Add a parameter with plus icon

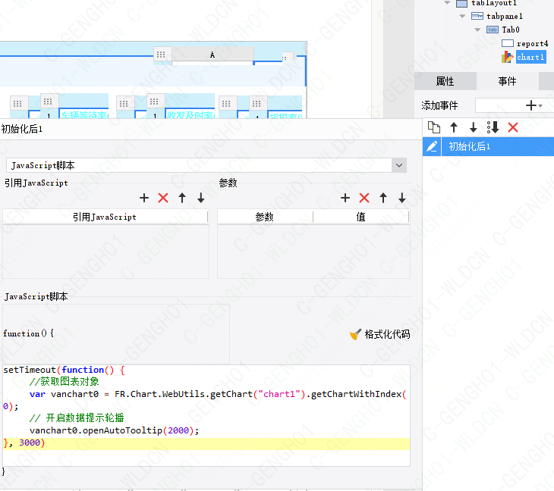345,198
